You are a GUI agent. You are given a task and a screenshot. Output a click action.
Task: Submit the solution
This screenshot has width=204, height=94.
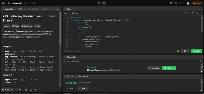[x=196, y=51]
